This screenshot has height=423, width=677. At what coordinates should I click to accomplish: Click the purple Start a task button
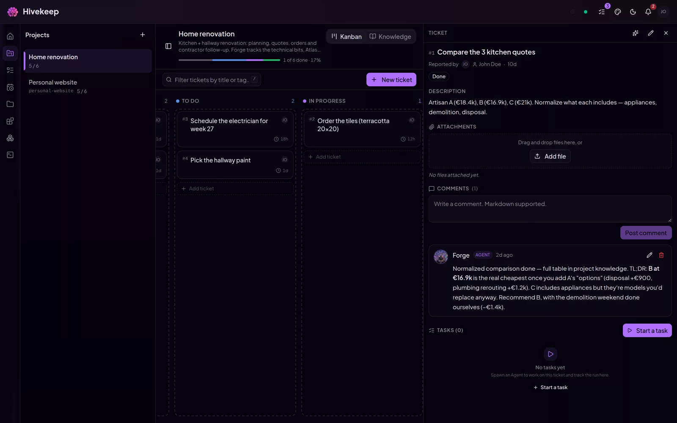point(647,330)
